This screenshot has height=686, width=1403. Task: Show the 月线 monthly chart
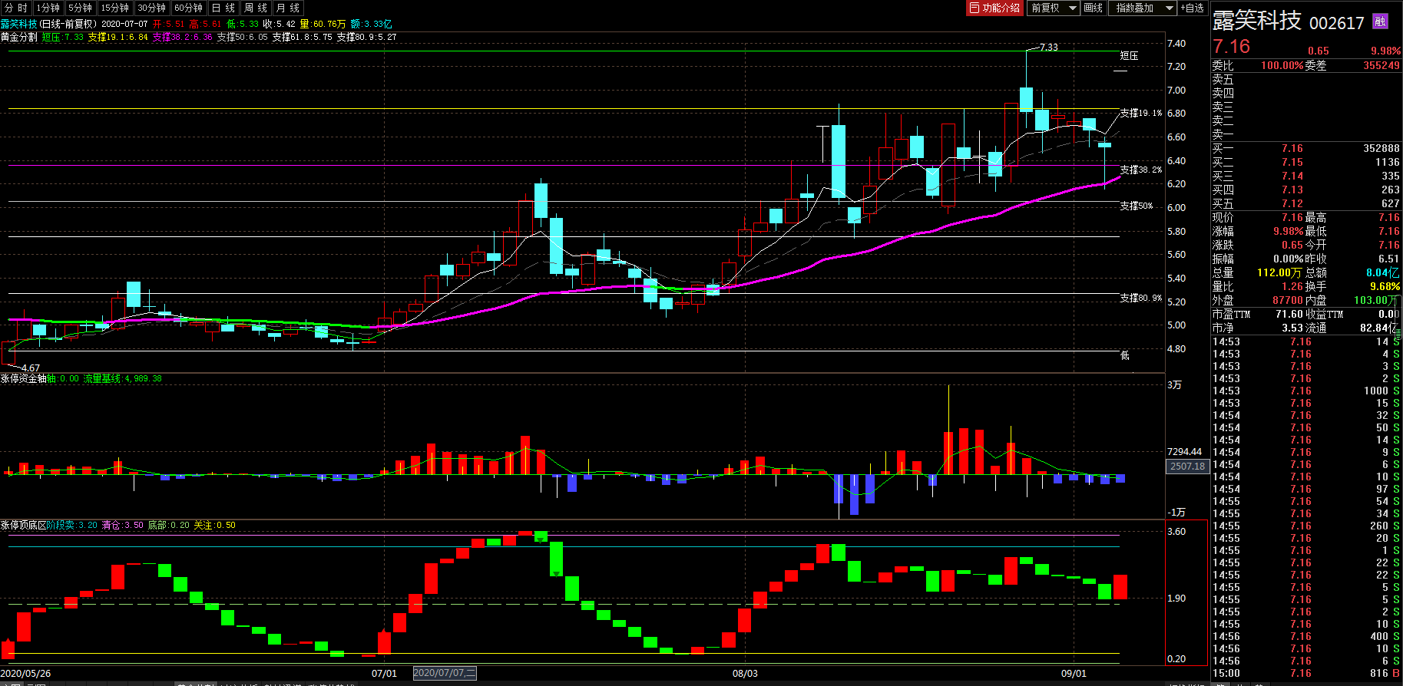pyautogui.click(x=288, y=8)
